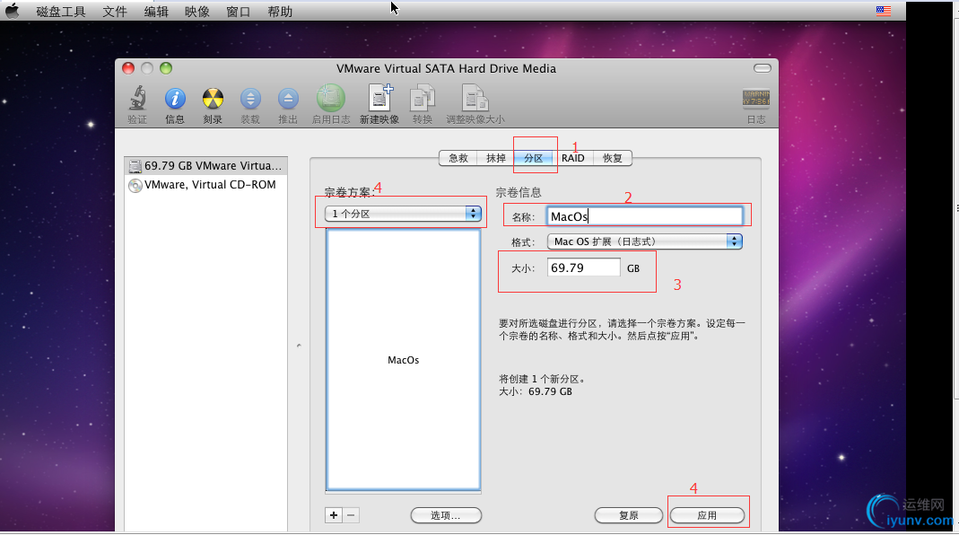Click the 名称 name field containing MacOs
The image size is (959, 535).
[x=645, y=216]
